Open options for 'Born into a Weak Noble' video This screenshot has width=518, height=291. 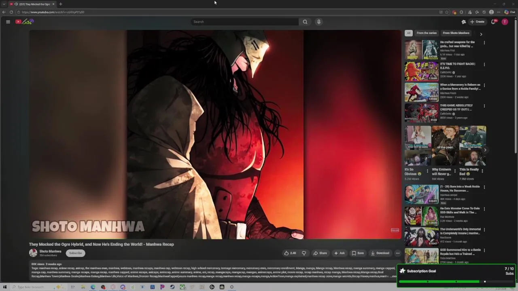[484, 187]
